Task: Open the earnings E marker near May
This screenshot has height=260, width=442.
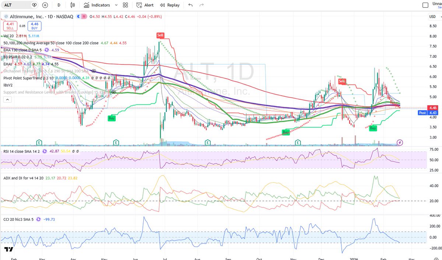Action: tap(116, 142)
